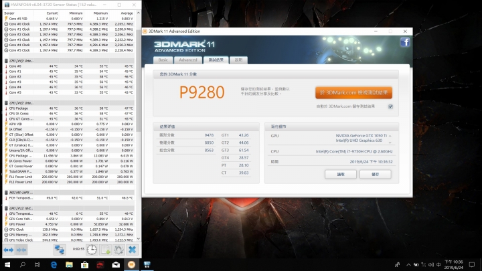The height and width of the screenshot is (271, 482).
Task: Open the Action Center notification icon
Action: click(472, 265)
